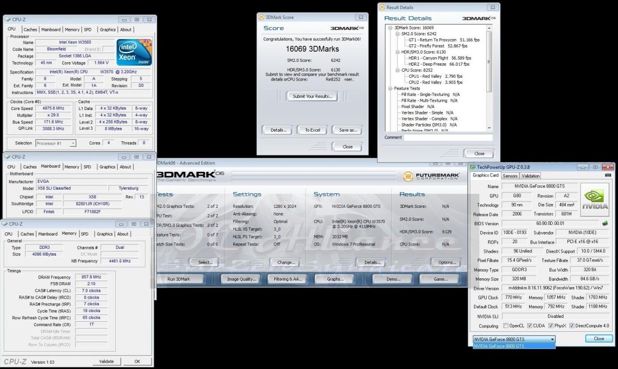
Task: Click Save as in 3DMark Score
Action: (347, 130)
